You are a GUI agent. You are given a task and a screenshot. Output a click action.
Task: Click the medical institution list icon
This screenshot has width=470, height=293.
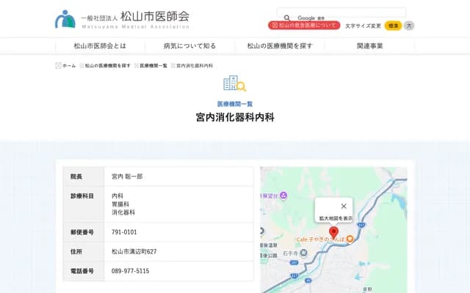[234, 84]
